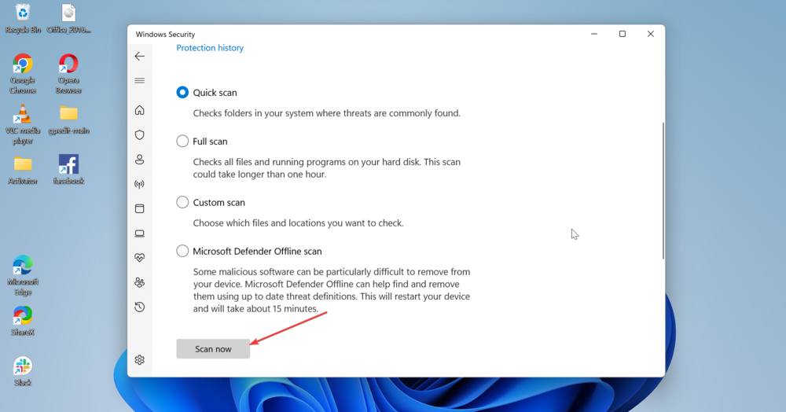The height and width of the screenshot is (412, 786).
Task: Select the gpedit-main folder on desktop
Action: 68,120
